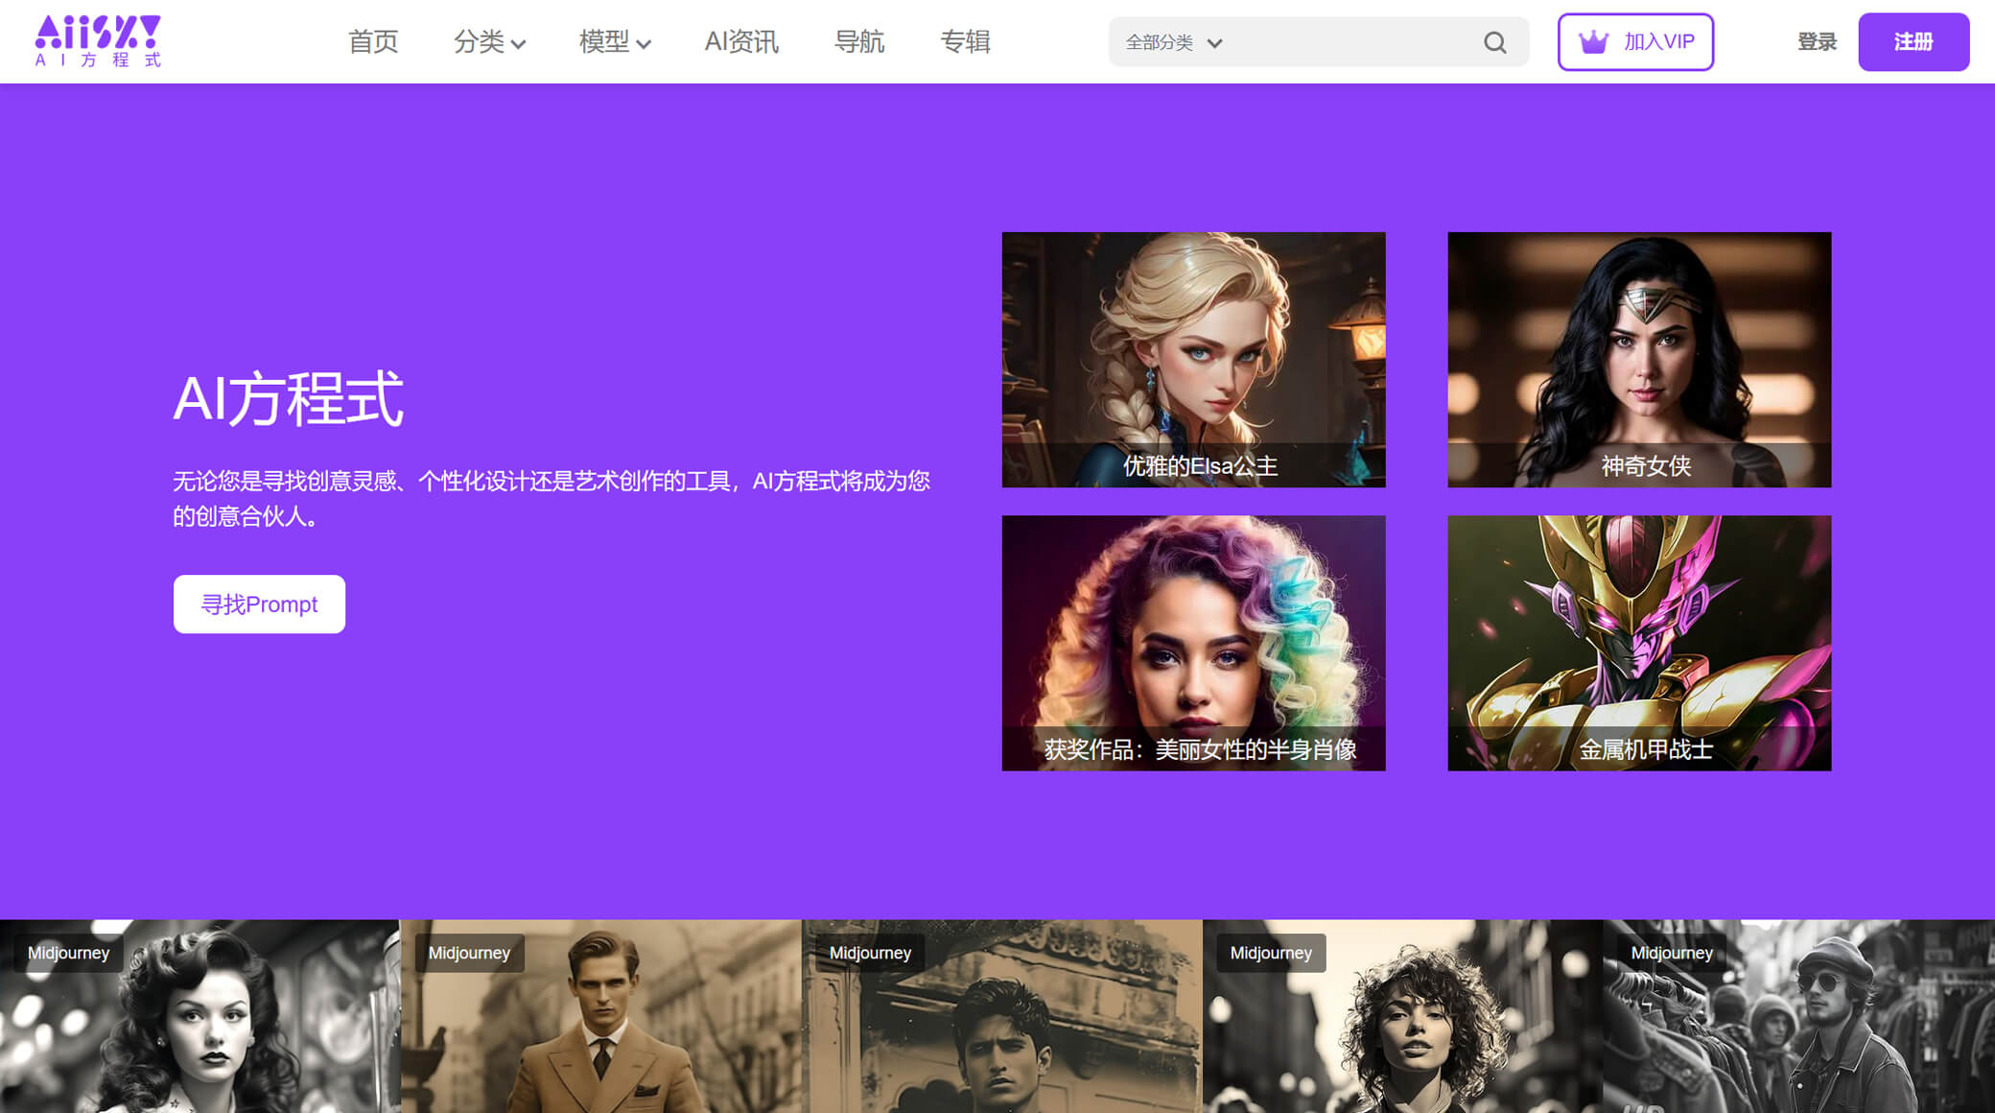Open the 获奖作品：美丽女性的半身肖像 card
The image size is (1995, 1113).
coord(1193,643)
